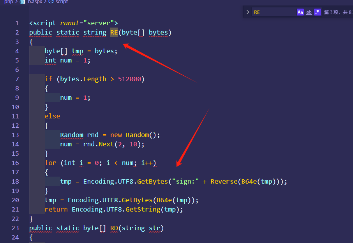This screenshot has height=243, width=353.
Task: Click the RD method name
Action: click(x=114, y=228)
